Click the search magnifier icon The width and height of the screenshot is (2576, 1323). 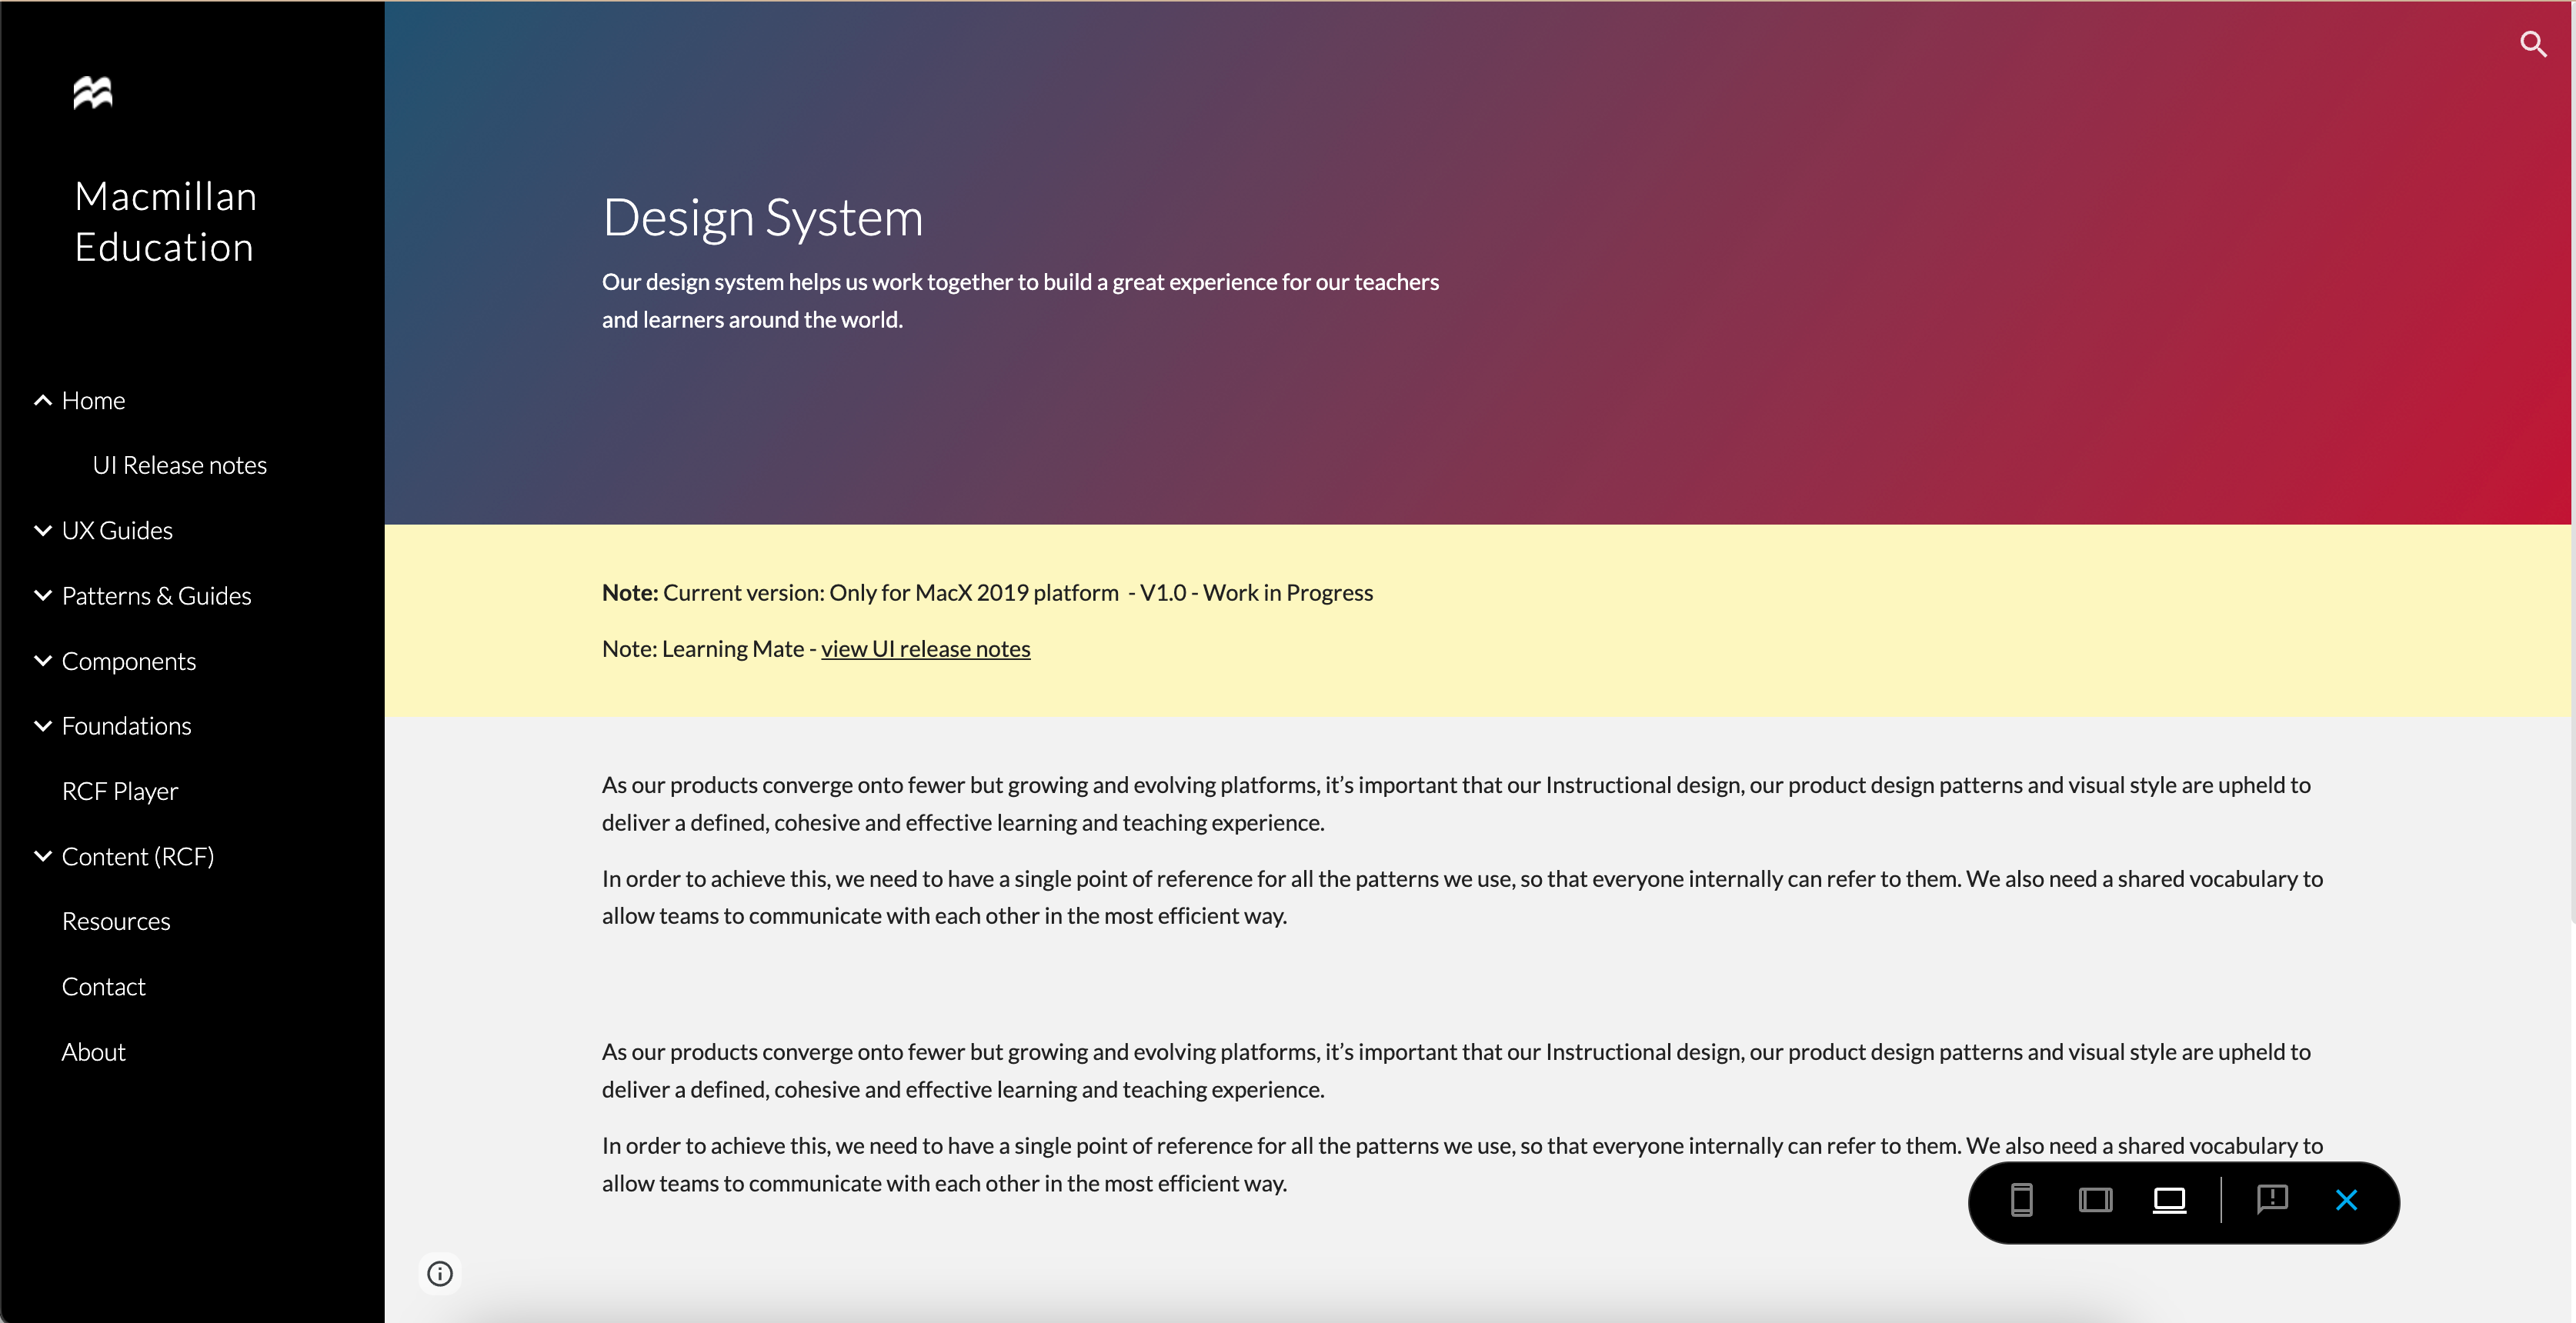coord(2532,44)
